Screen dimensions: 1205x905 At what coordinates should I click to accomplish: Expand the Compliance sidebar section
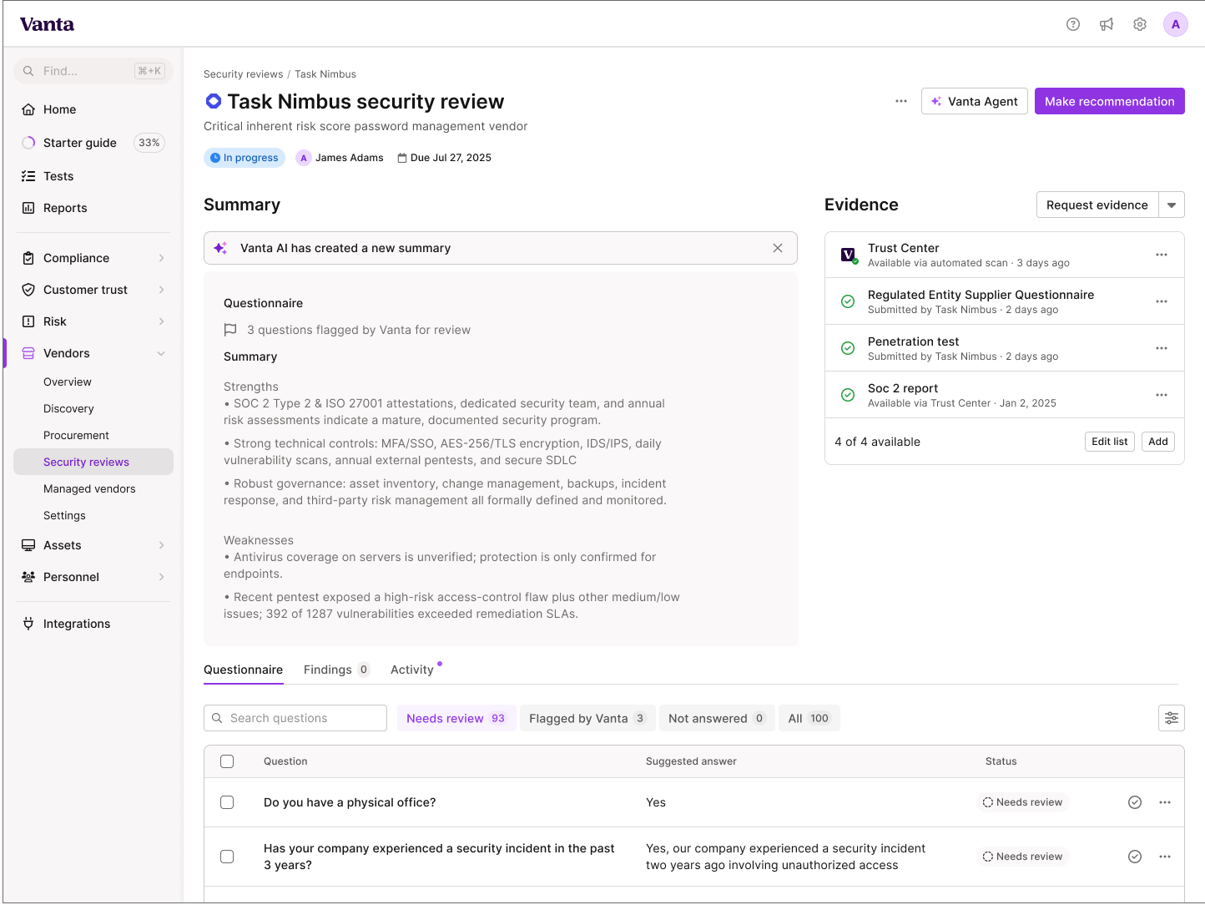[x=93, y=258]
